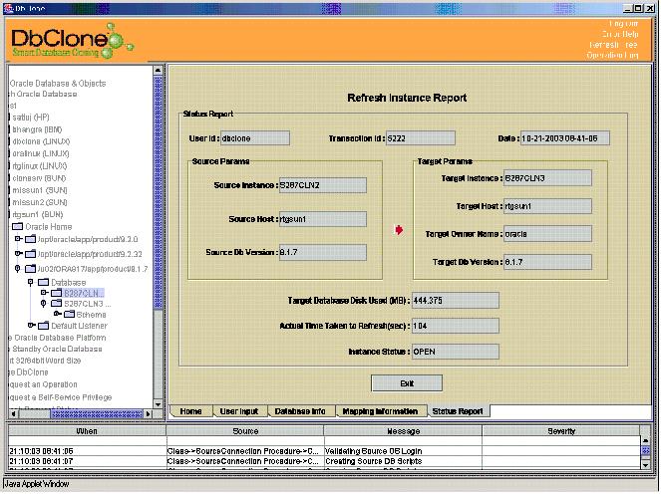
Task: Click log table scroll-up arrow
Action: pyautogui.click(x=645, y=440)
